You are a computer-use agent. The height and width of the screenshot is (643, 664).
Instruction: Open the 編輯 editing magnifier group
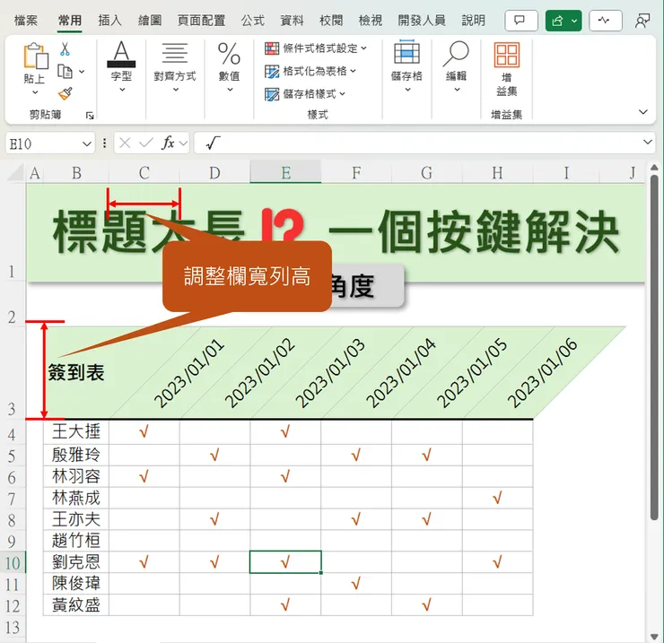tap(457, 65)
